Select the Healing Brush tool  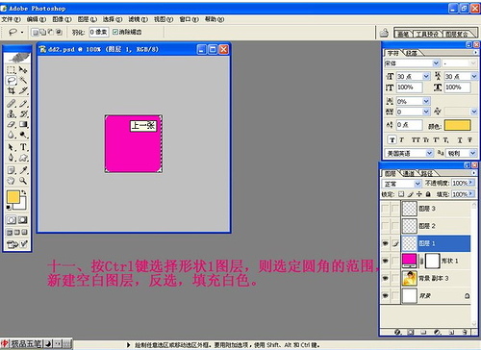(12, 103)
